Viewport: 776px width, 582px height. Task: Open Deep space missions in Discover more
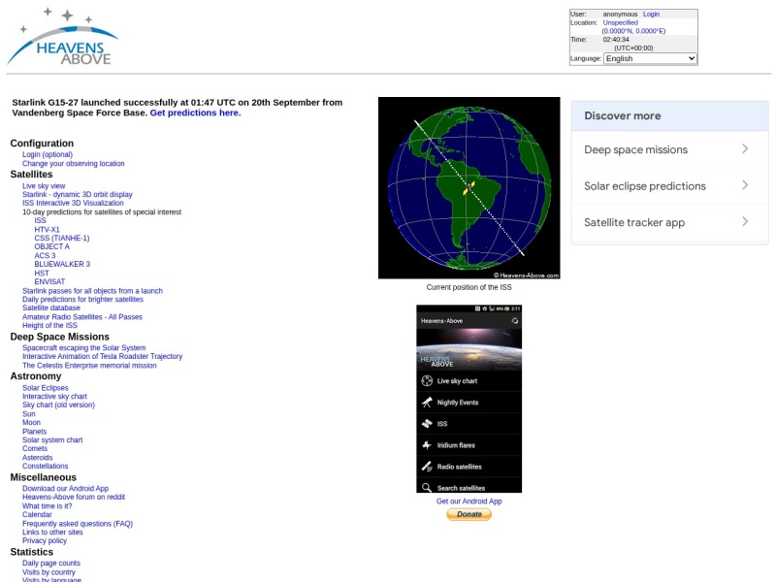[669, 149]
